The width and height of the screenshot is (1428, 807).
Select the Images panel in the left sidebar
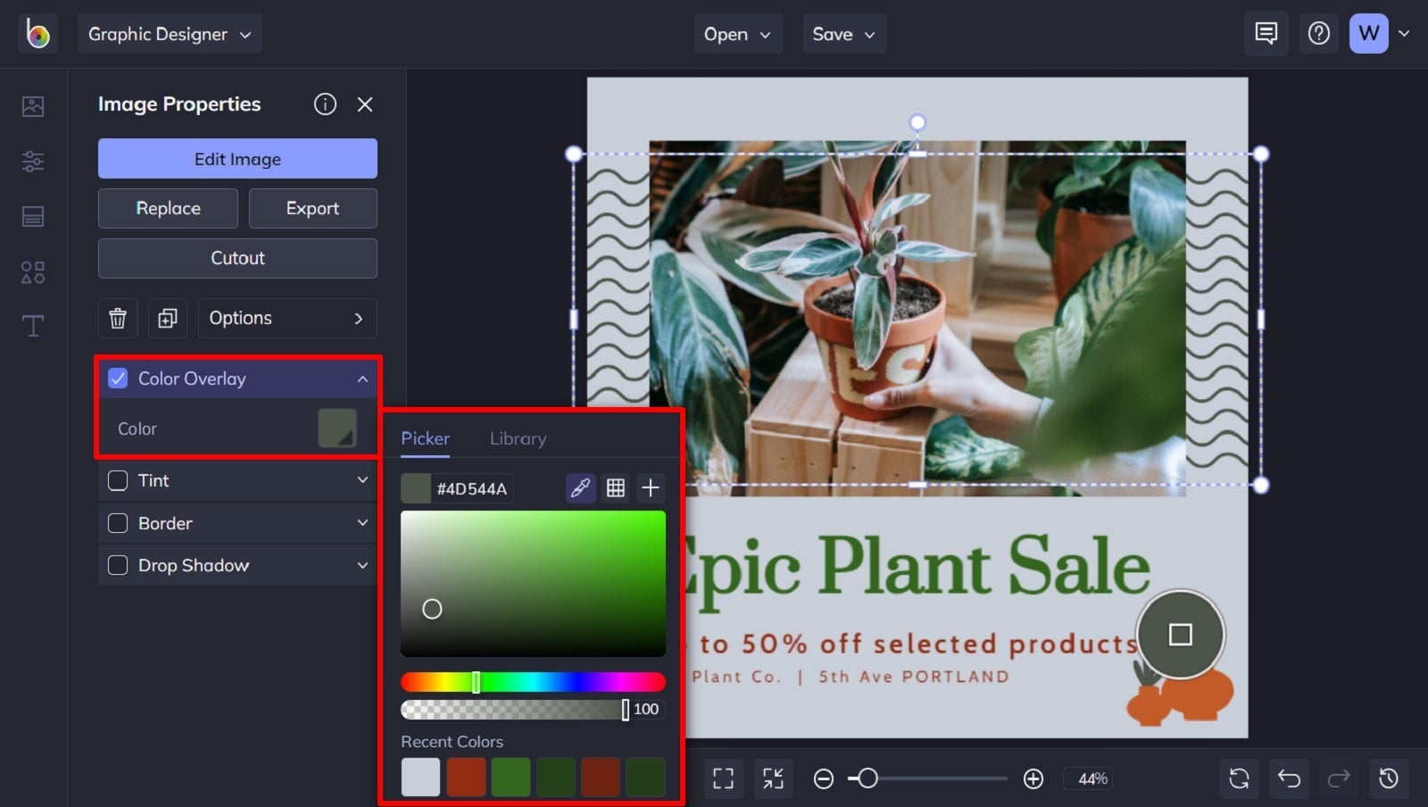[x=33, y=105]
